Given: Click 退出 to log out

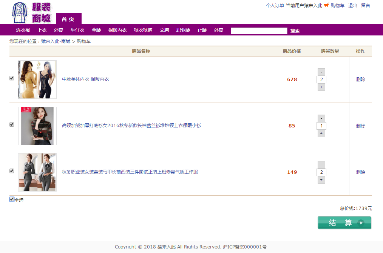Looking at the screenshot, I should 353,5.
